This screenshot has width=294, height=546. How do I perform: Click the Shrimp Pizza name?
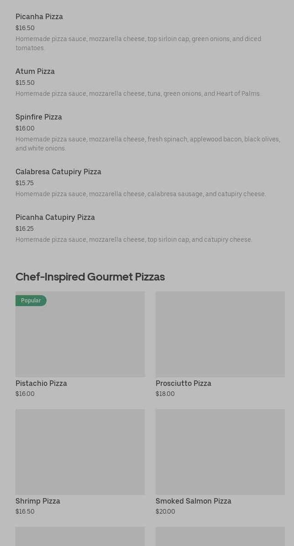click(x=38, y=501)
